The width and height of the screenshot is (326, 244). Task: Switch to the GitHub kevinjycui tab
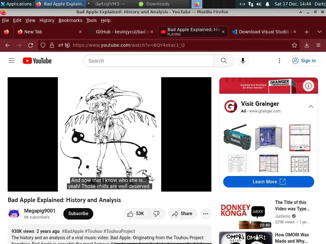click(121, 32)
